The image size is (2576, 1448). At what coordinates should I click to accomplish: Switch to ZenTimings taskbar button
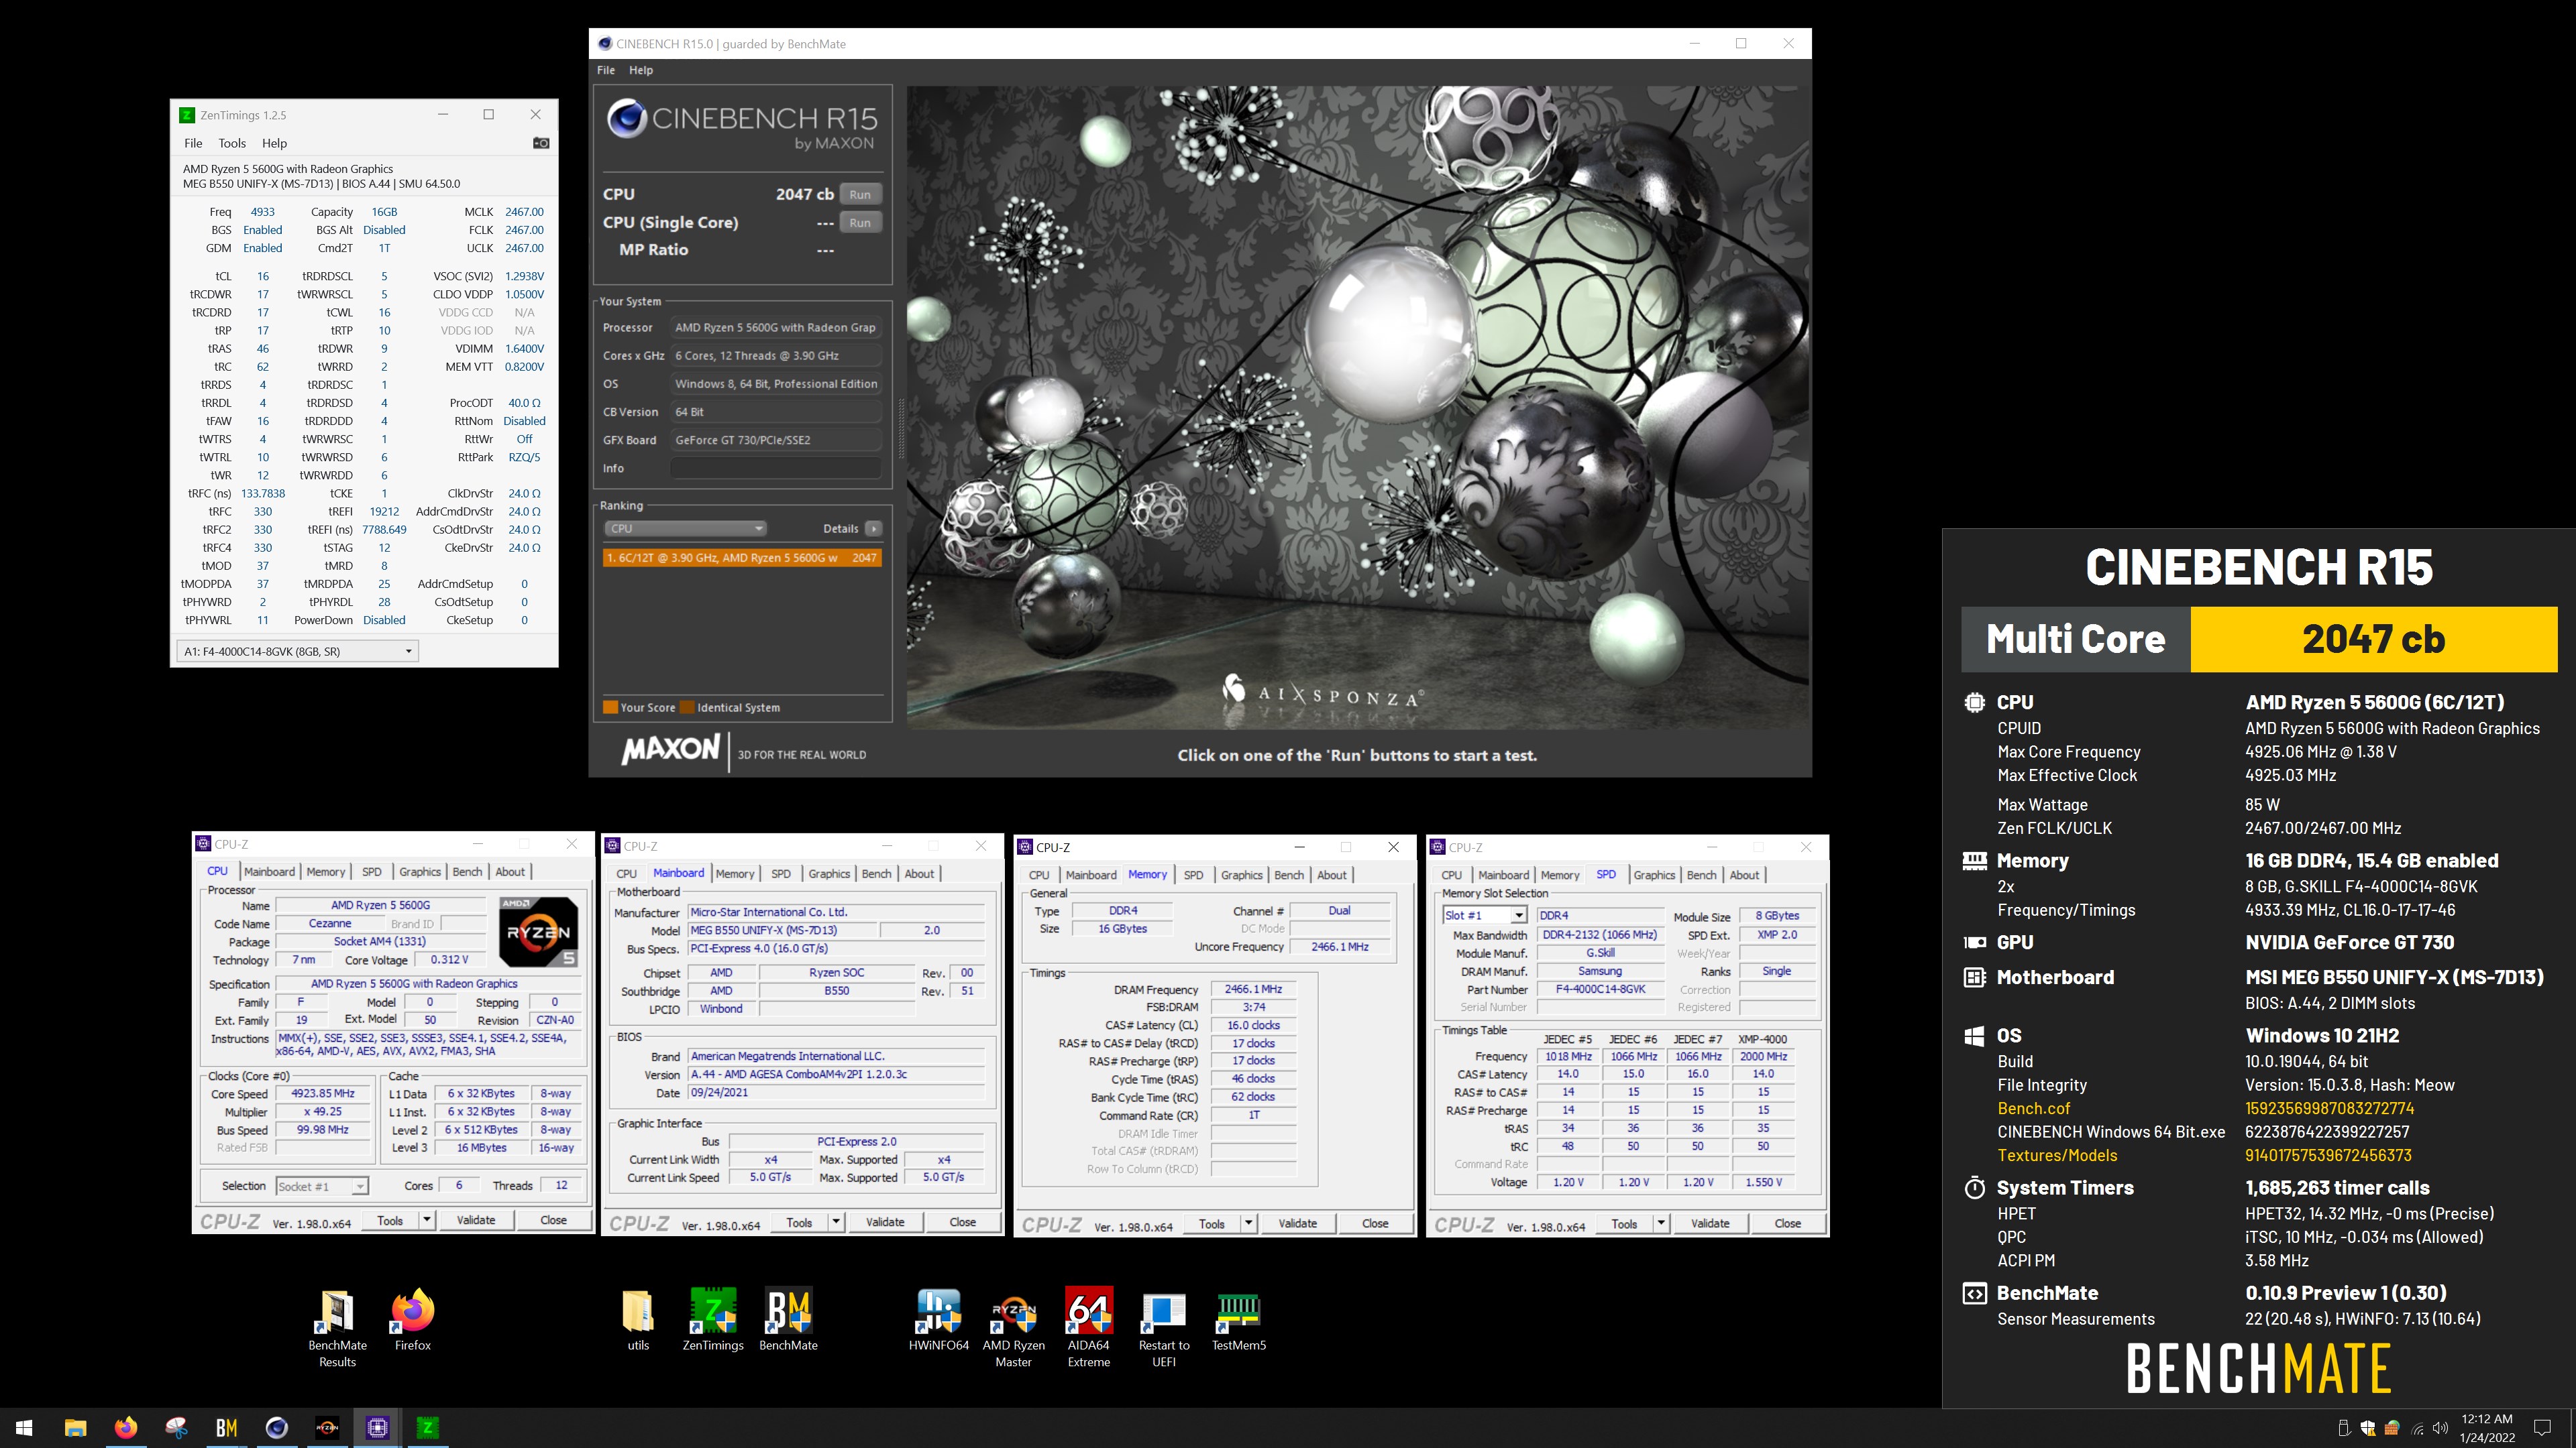pos(427,1428)
